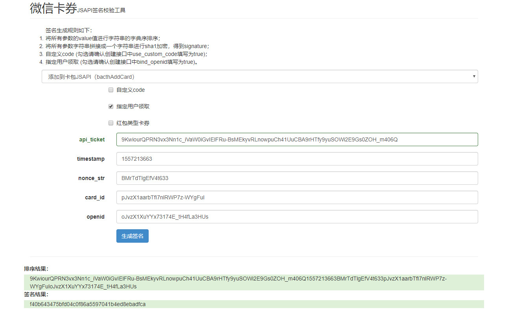Click the timestamp field label
The width and height of the screenshot is (510, 325).
(x=91, y=159)
